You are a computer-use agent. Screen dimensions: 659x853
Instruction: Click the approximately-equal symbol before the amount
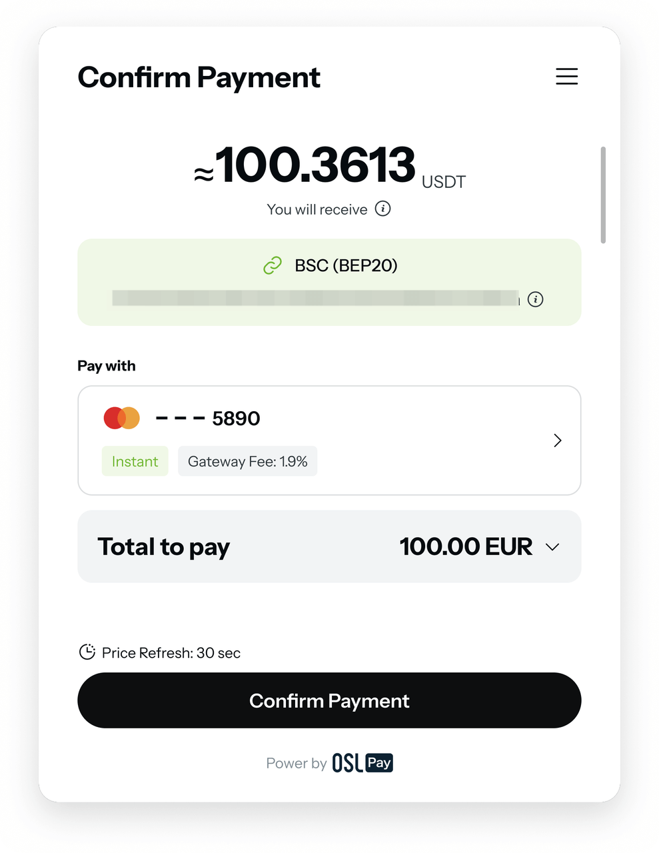[203, 175]
